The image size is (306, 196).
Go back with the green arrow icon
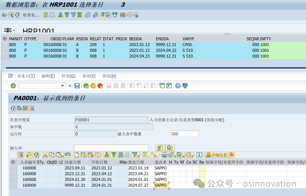86,86
